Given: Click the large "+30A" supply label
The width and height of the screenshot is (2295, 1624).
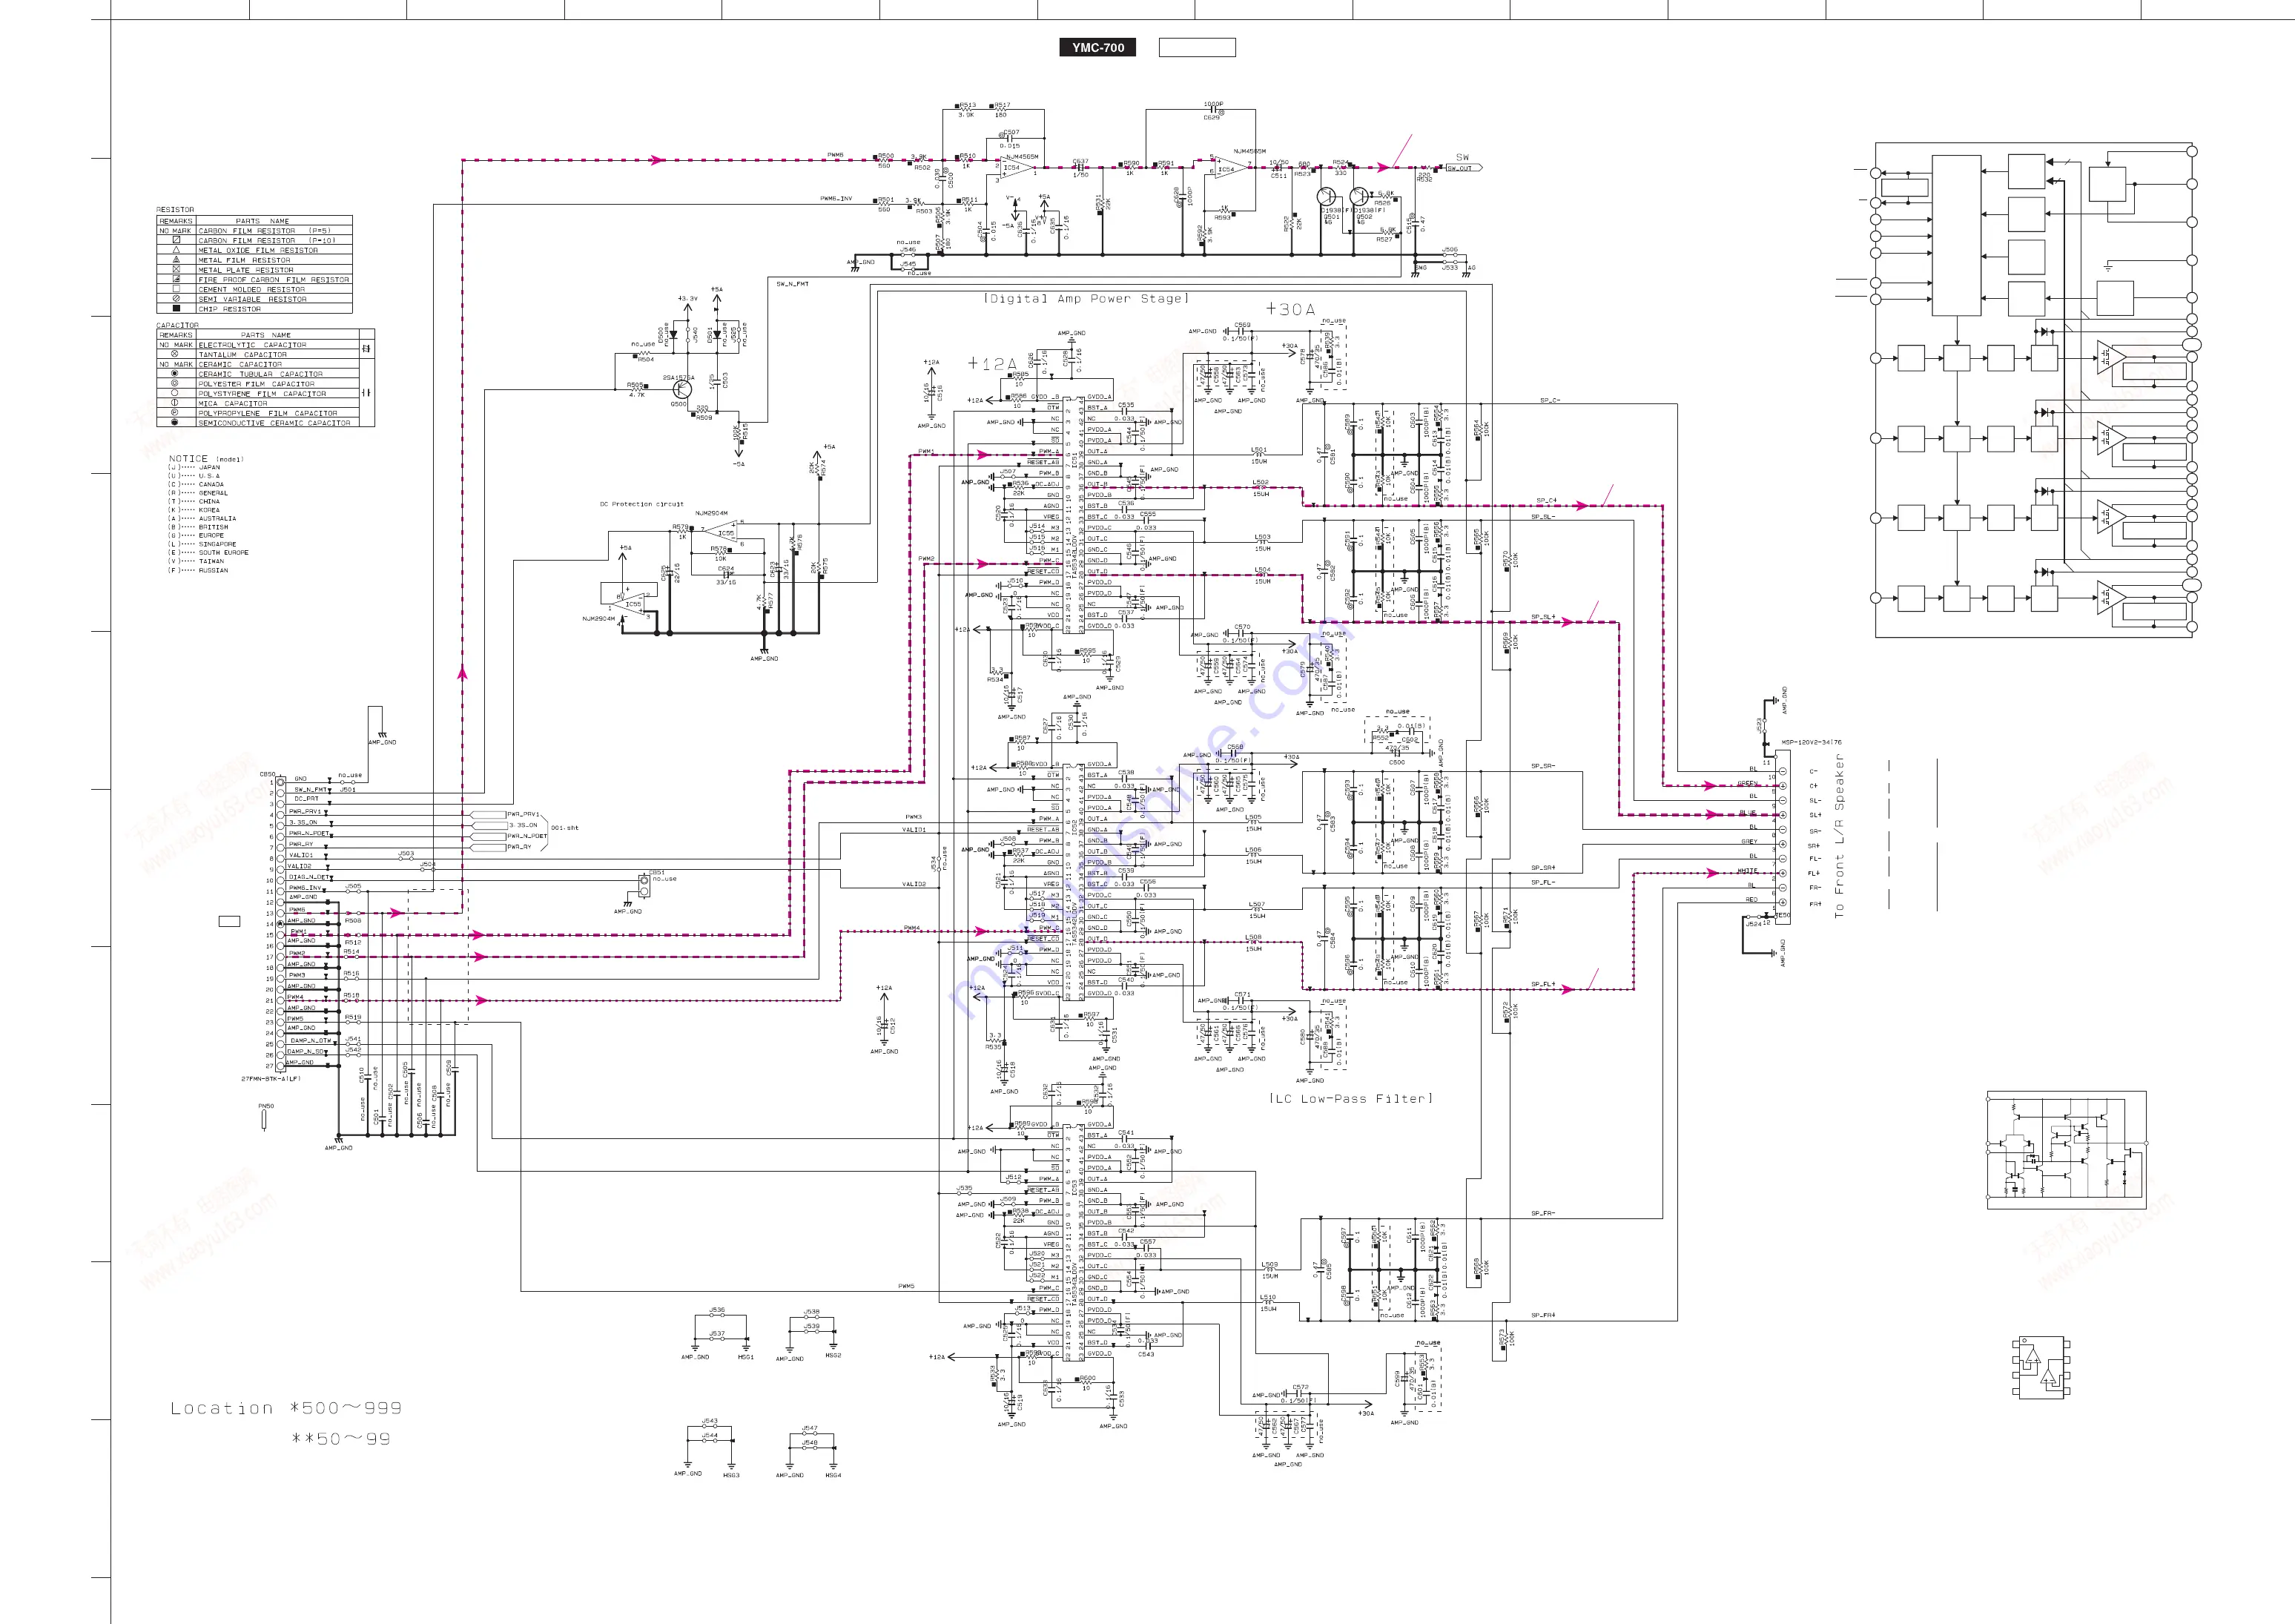Looking at the screenshot, I should (1290, 309).
